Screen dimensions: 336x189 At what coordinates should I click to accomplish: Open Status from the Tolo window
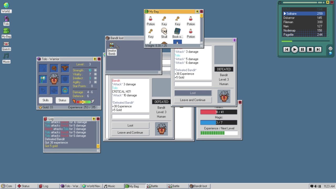(x=62, y=100)
